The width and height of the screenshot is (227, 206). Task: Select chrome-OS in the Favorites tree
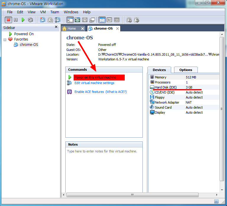(x=29, y=45)
